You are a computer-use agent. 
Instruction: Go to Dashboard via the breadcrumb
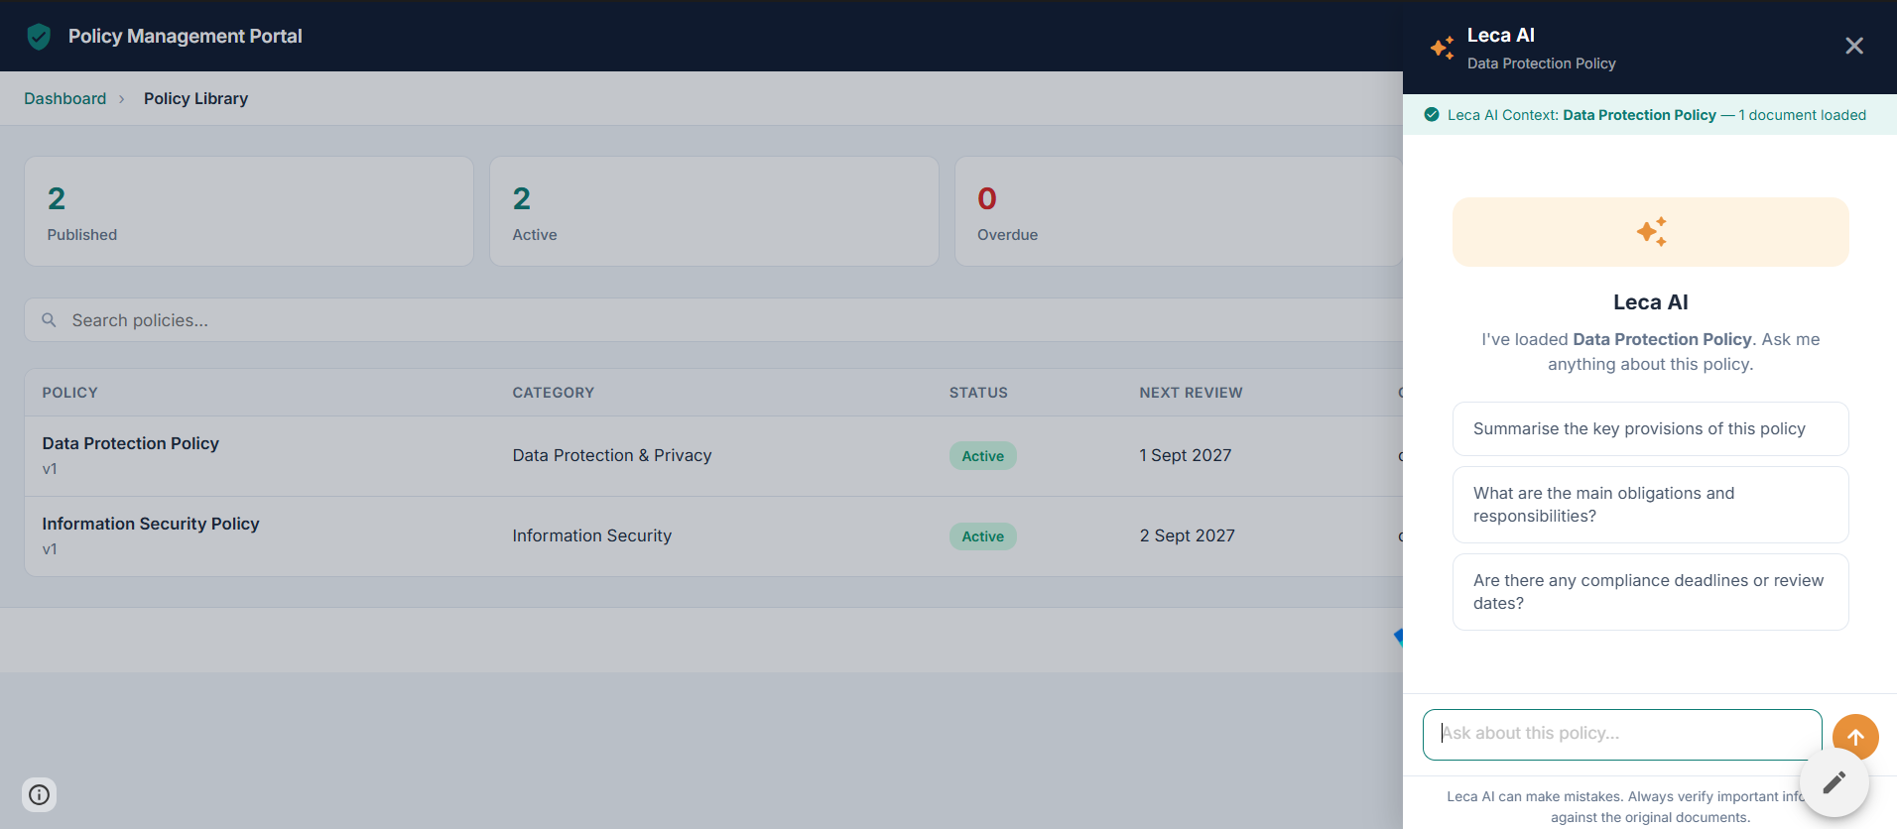point(64,98)
